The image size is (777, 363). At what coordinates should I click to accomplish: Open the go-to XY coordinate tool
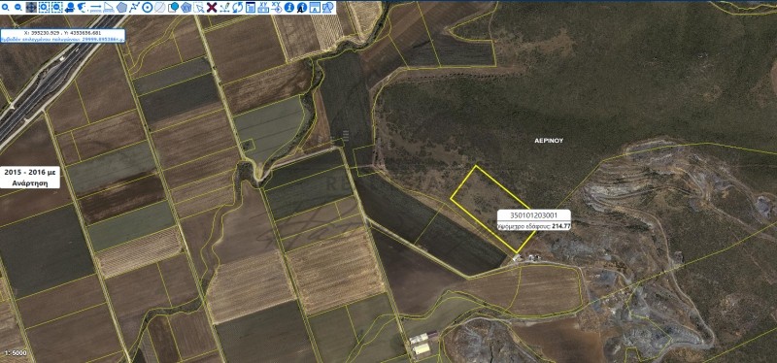277,8
